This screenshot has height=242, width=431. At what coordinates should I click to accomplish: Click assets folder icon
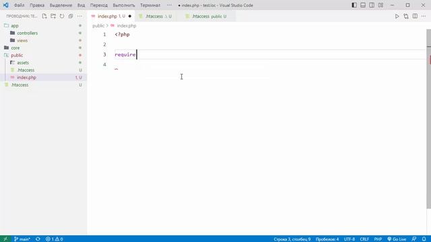click(12, 63)
